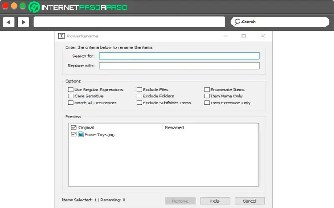The width and height of the screenshot is (334, 208).
Task: Select the PowerToys.jpg file name
Action: pyautogui.click(x=99, y=134)
